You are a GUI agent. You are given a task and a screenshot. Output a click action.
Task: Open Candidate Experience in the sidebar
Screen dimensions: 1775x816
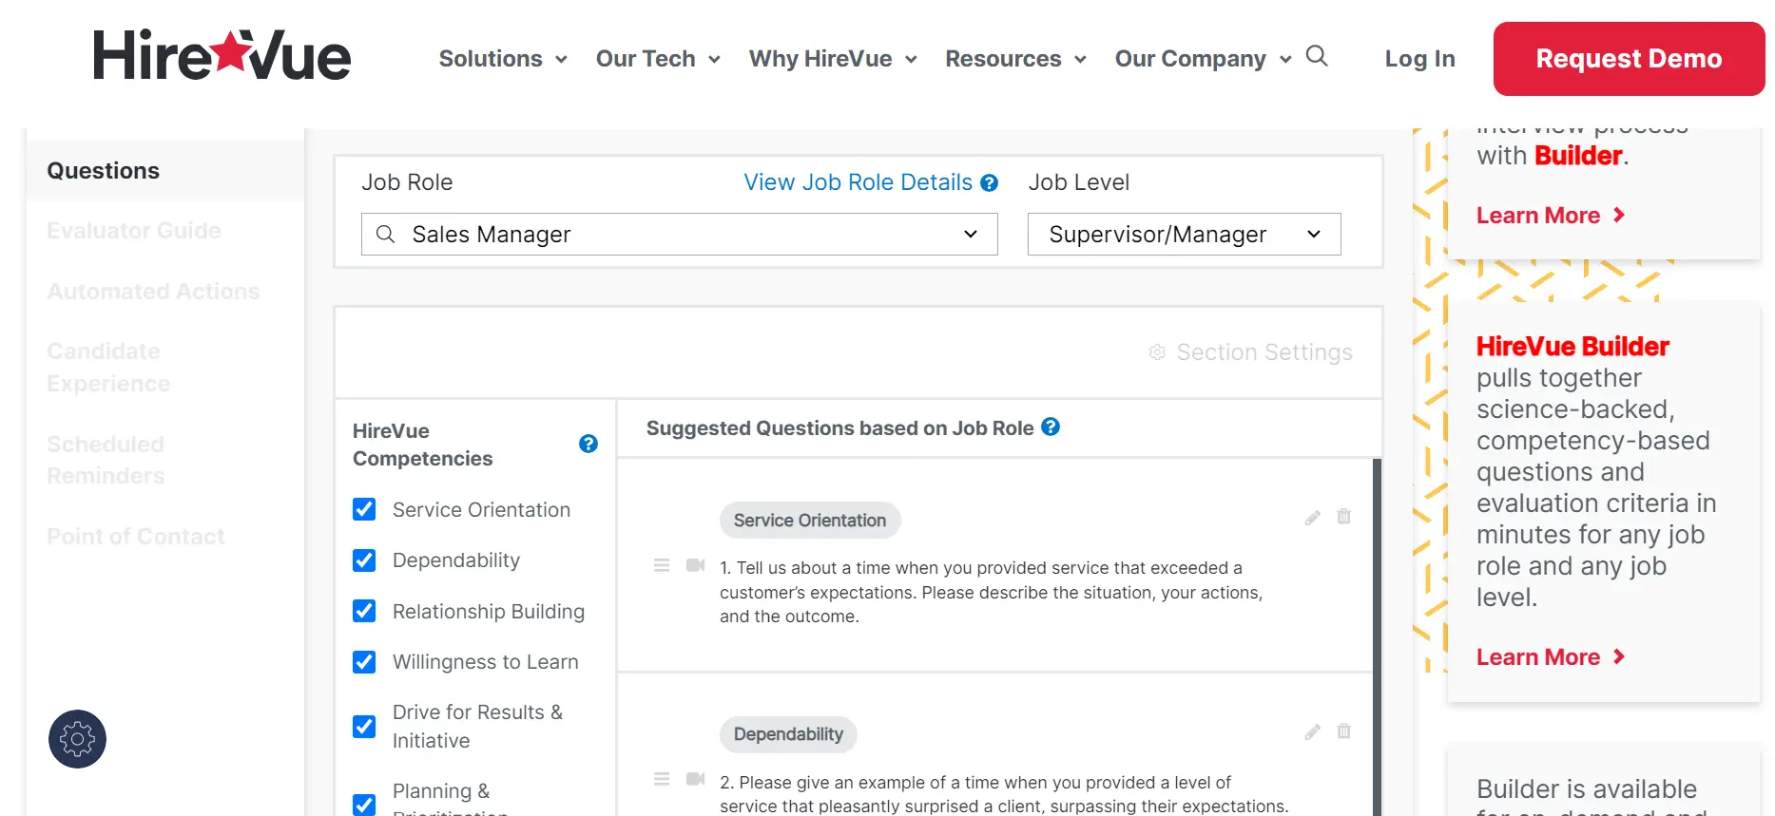point(108,368)
